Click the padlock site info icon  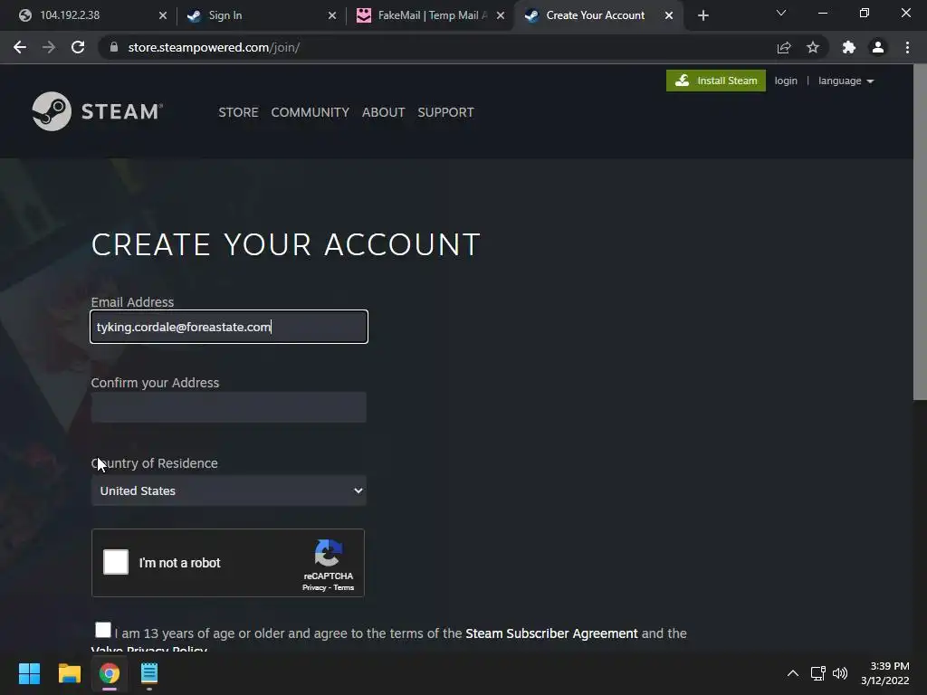114,47
